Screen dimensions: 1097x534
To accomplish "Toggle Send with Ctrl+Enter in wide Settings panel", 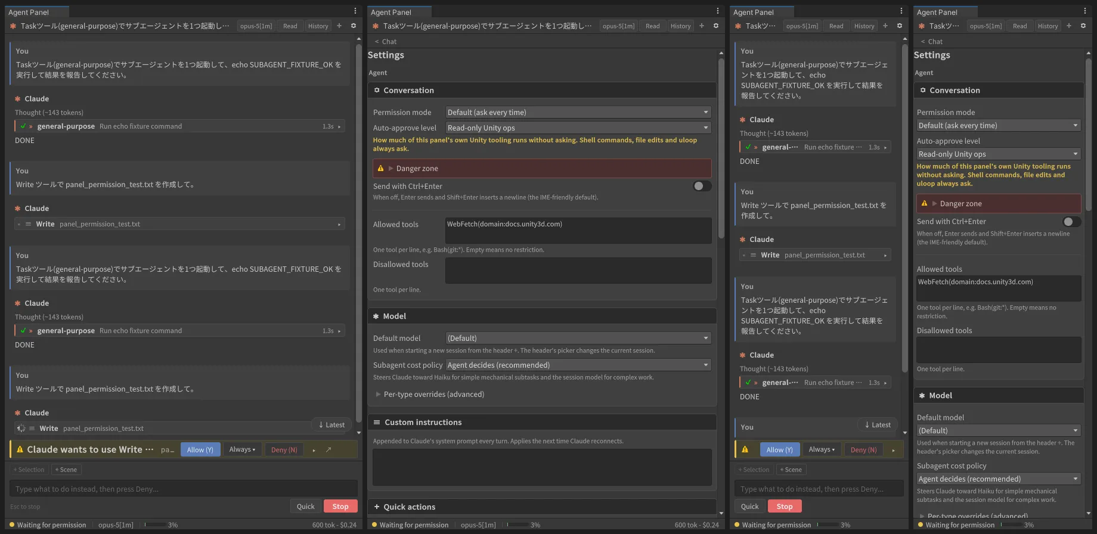I will (702, 186).
